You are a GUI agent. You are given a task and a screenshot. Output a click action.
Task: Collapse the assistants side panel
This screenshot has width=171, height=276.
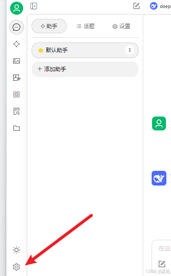pos(34,6)
